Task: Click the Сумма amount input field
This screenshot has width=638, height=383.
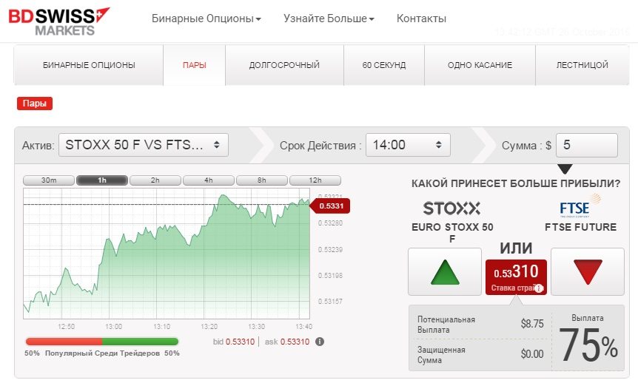Action: (587, 145)
